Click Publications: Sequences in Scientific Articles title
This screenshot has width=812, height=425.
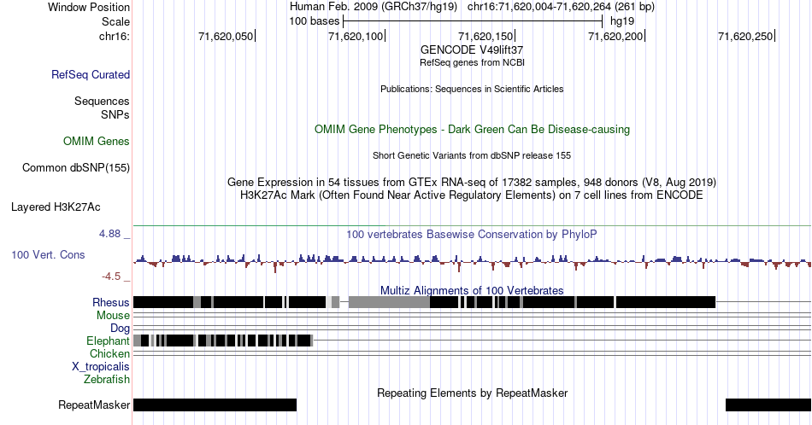click(x=472, y=89)
